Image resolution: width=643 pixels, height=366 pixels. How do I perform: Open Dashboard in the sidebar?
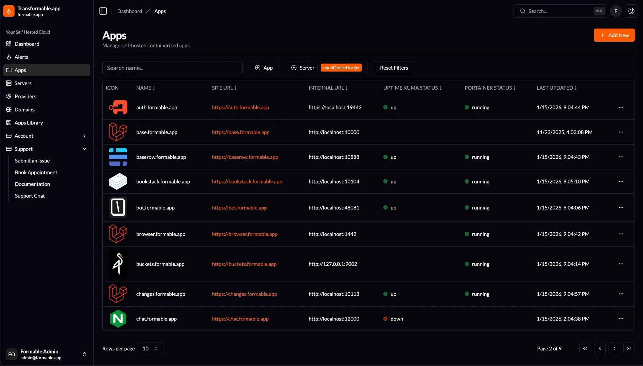(x=46, y=44)
